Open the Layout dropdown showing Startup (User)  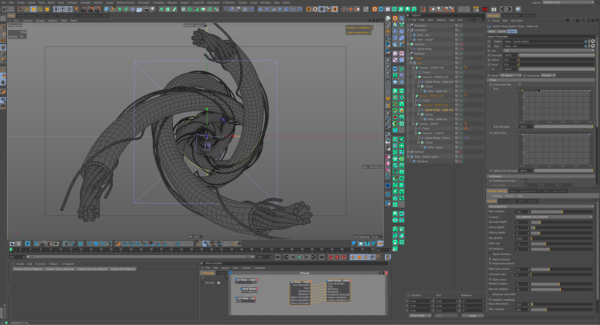(x=567, y=2)
